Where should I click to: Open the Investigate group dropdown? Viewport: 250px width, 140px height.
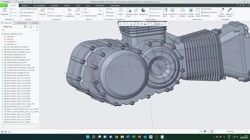click(x=226, y=19)
